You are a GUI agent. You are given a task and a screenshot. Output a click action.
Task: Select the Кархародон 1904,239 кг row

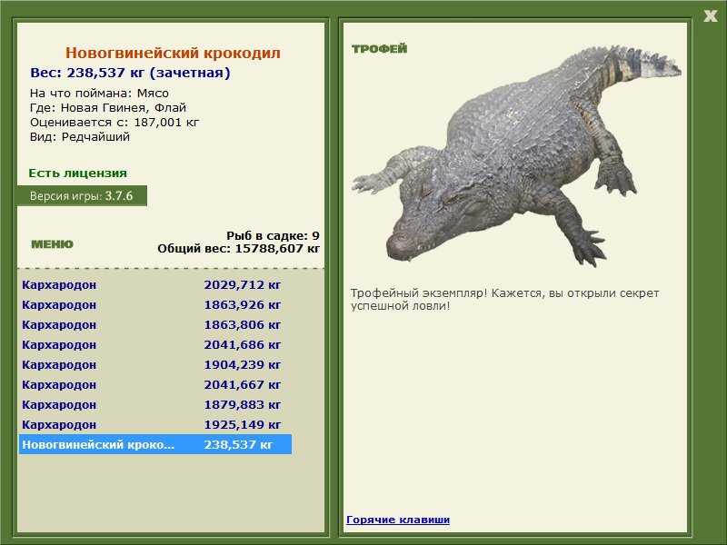click(155, 365)
